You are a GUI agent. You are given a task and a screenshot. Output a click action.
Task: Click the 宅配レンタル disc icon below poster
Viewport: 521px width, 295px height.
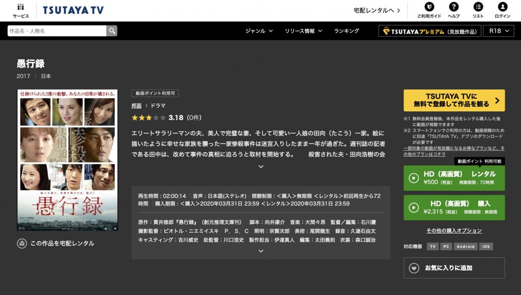click(22, 243)
